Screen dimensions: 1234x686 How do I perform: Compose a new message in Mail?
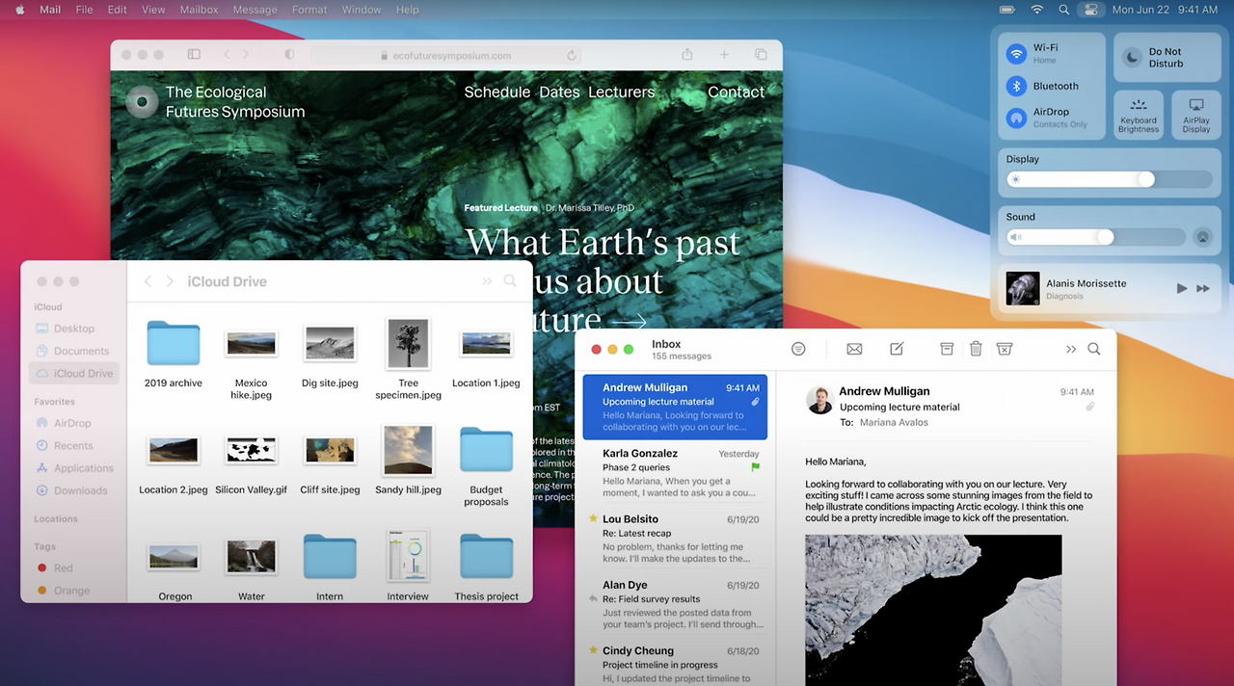tap(897, 349)
